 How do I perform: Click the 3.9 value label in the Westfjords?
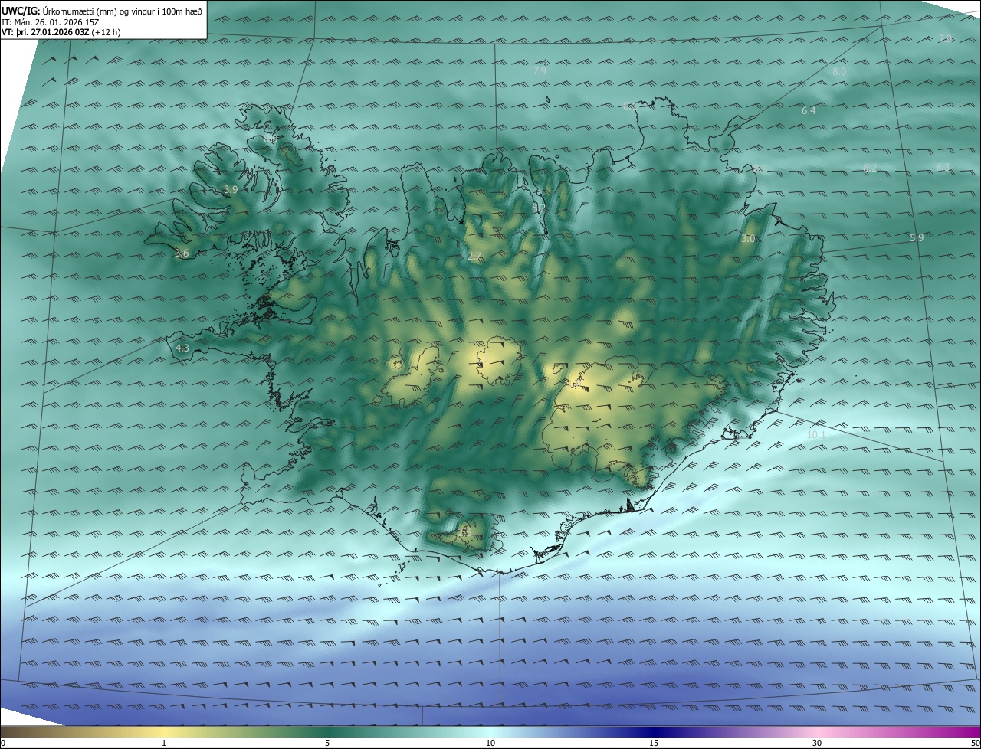(231, 189)
